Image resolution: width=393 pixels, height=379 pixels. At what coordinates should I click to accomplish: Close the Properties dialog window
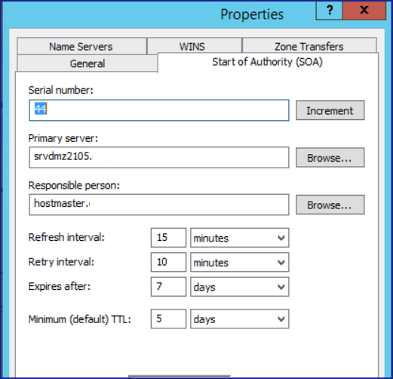coord(364,11)
